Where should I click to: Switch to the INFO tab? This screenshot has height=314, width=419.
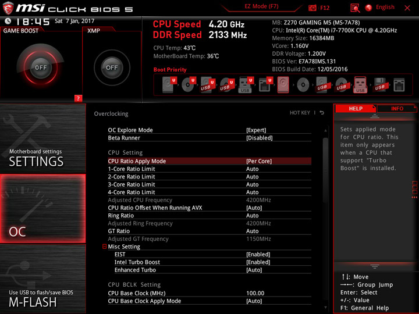point(397,108)
